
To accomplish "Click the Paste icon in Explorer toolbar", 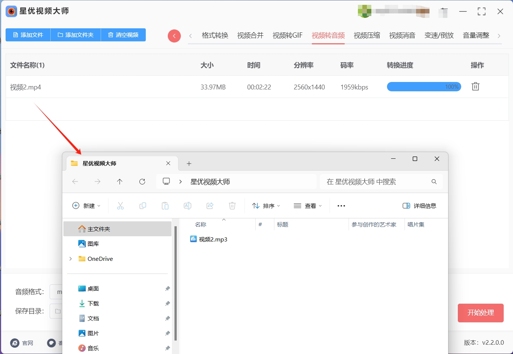I will (x=165, y=206).
